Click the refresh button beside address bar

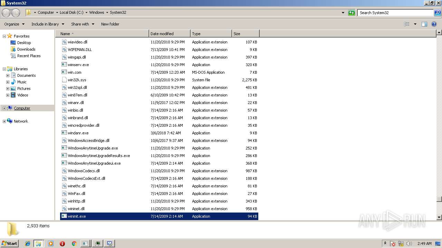coord(352,13)
